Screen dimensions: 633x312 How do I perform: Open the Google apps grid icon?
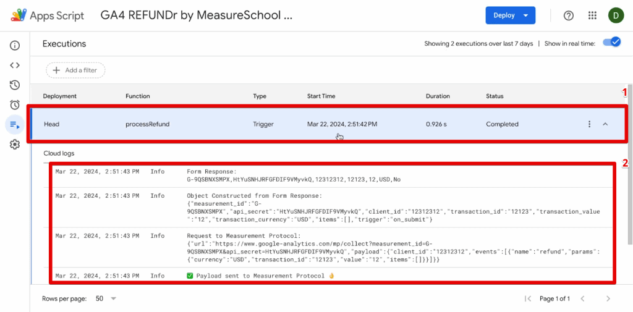(592, 15)
